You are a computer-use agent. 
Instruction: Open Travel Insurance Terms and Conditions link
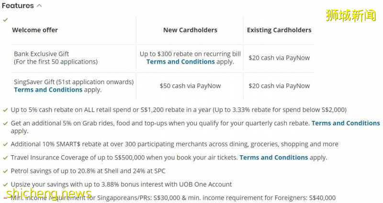pyautogui.click(x=273, y=157)
